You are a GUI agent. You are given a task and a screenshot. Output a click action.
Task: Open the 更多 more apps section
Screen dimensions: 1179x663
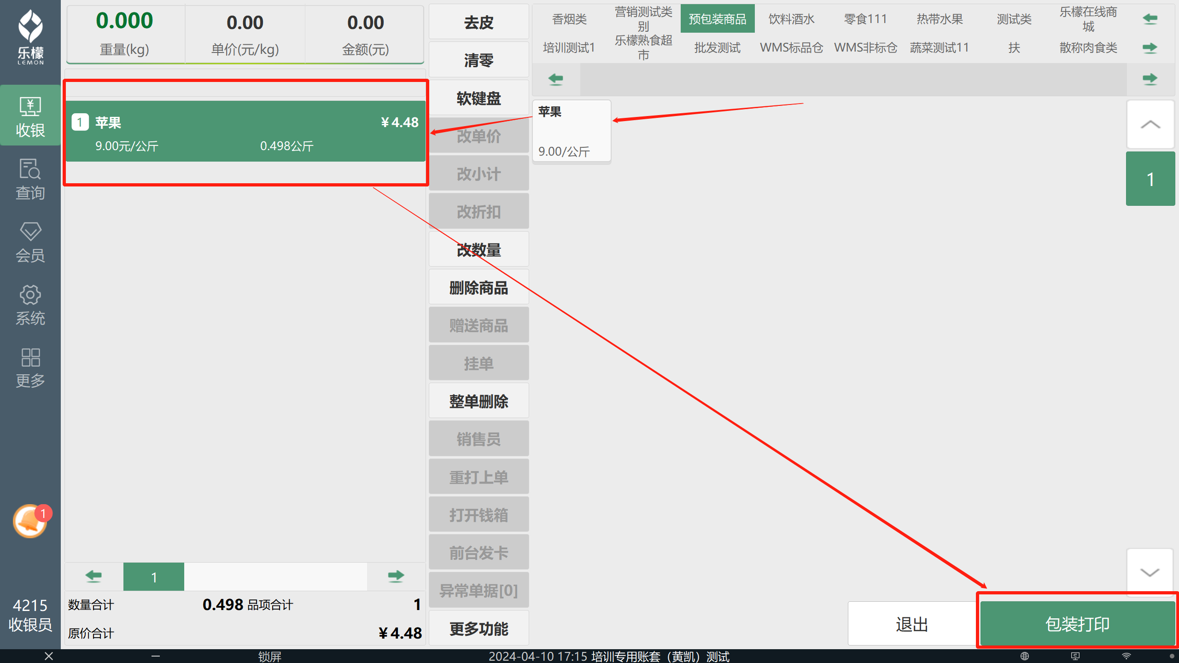coord(30,367)
